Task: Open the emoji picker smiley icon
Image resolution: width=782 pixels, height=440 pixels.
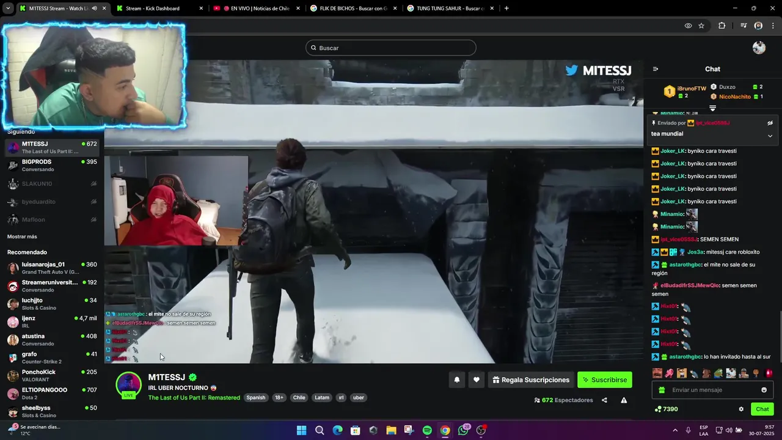Action: [x=764, y=390]
